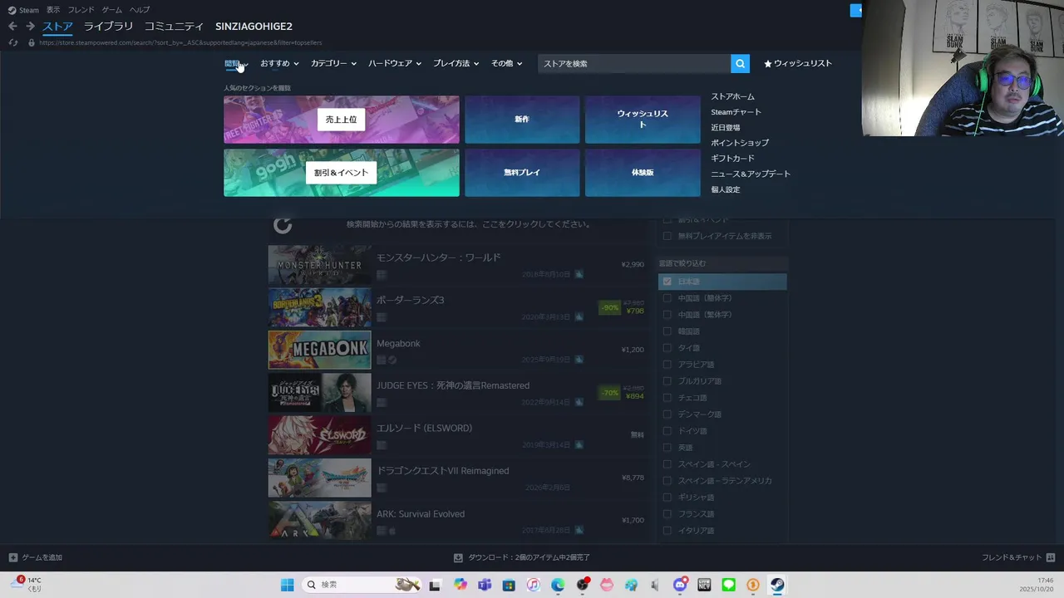This screenshot has width=1064, height=598.
Task: Check the 中国語（簡体字） language filter
Action: click(667, 298)
